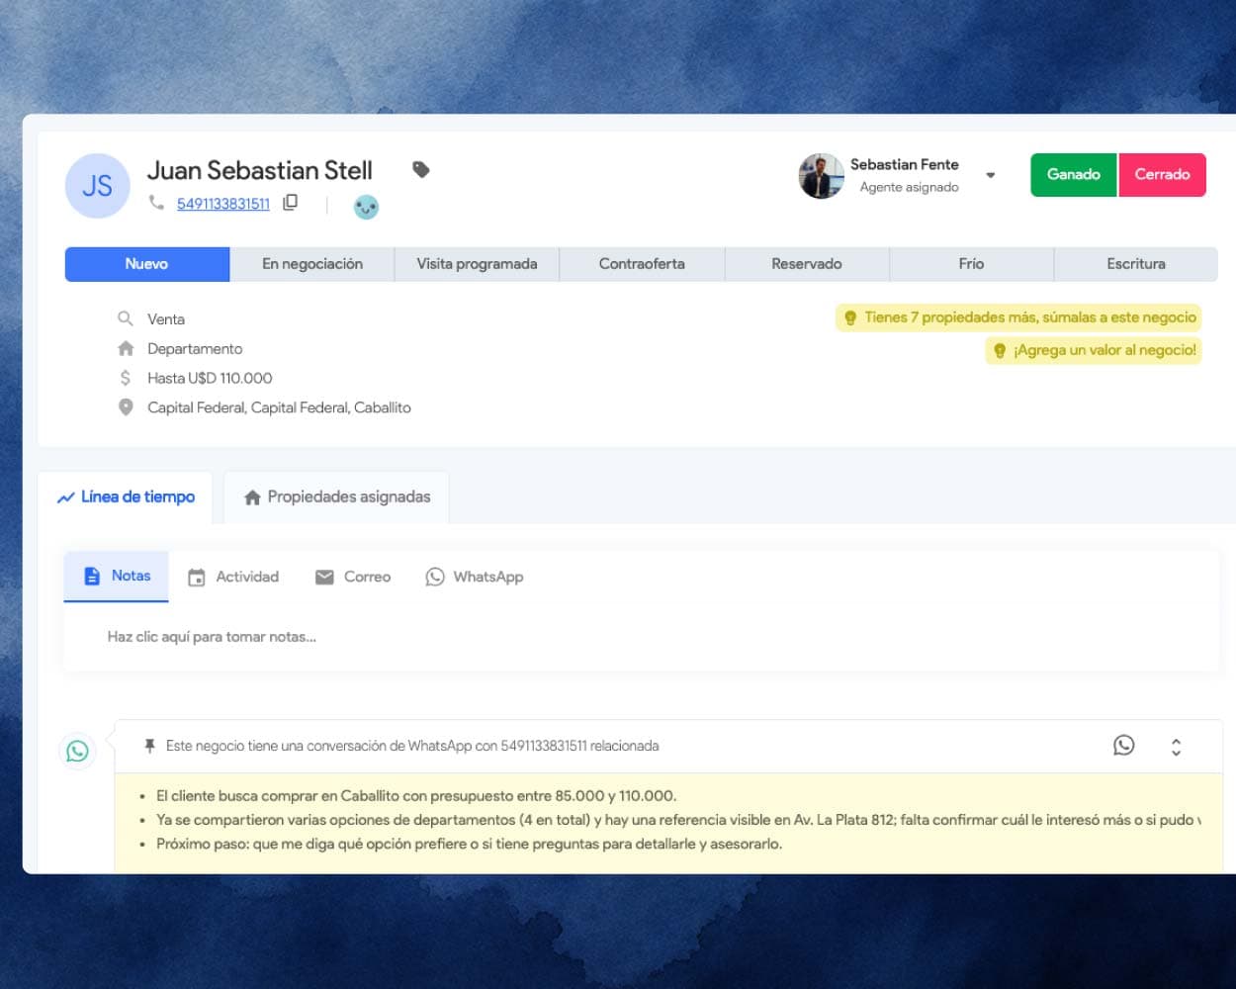Click the calendar icon on Actividad
This screenshot has width=1236, height=989.
(x=197, y=577)
